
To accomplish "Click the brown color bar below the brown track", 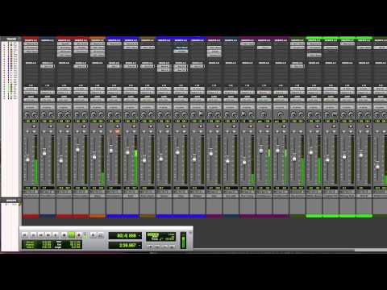I will click(x=148, y=216).
